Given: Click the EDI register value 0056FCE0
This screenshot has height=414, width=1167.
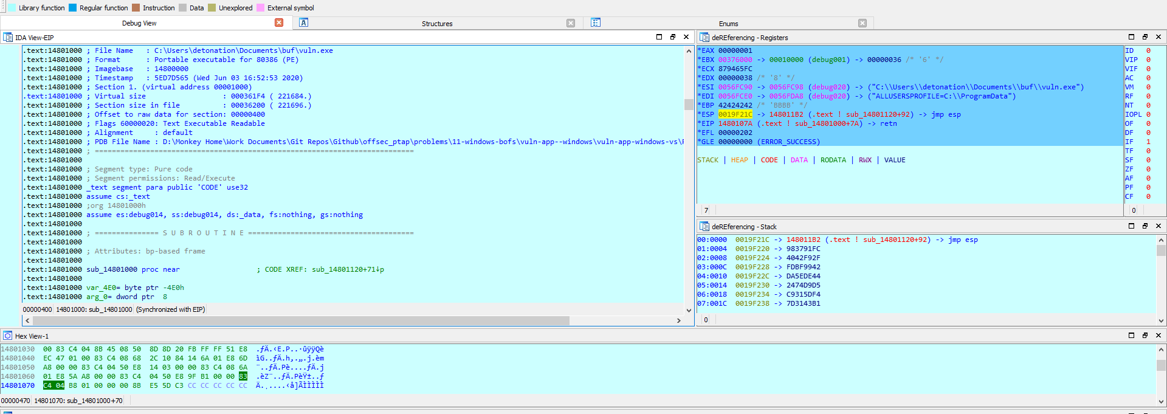Looking at the screenshot, I should tap(735, 96).
